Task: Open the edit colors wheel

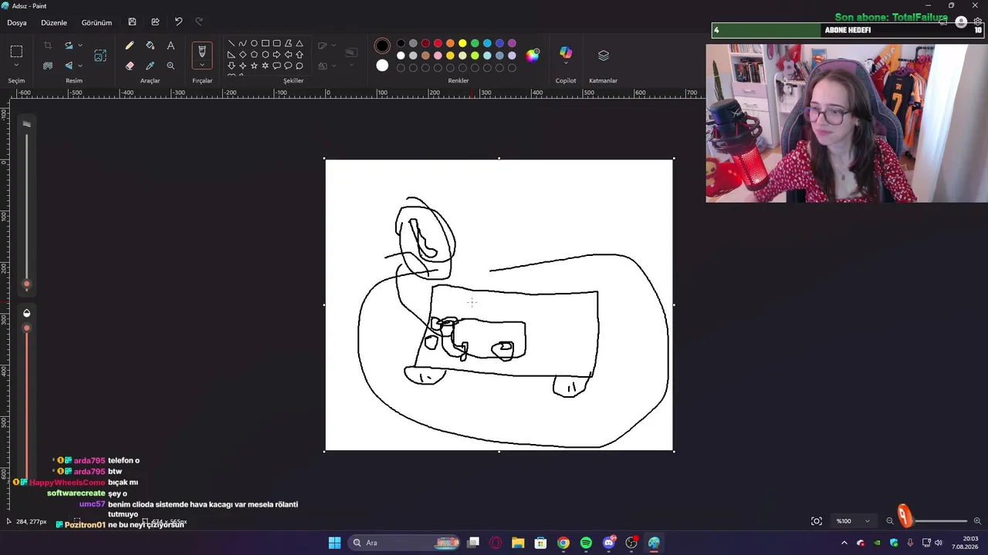Action: click(x=533, y=55)
